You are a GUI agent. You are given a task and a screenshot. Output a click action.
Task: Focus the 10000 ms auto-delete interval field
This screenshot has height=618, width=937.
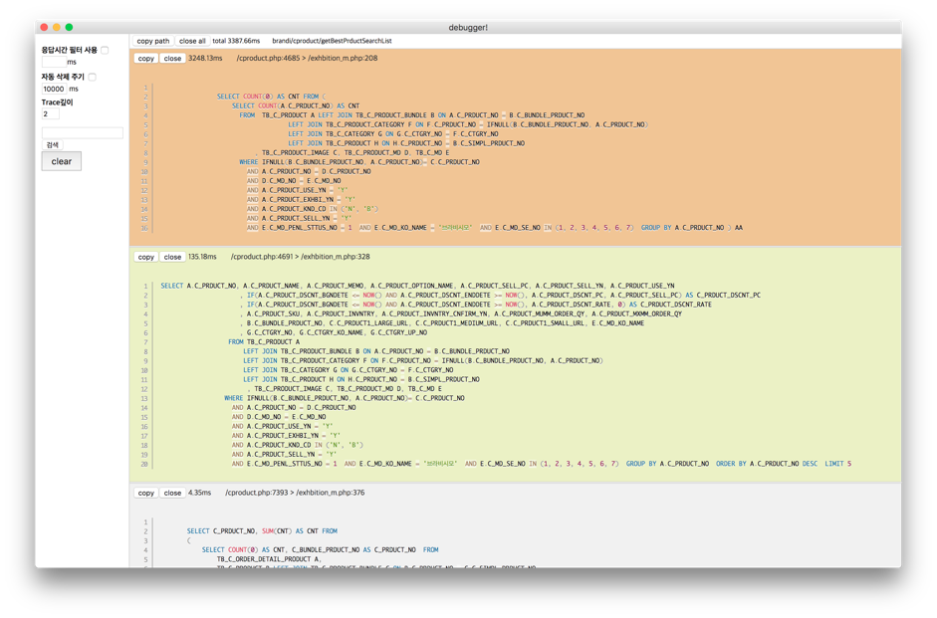coord(54,89)
